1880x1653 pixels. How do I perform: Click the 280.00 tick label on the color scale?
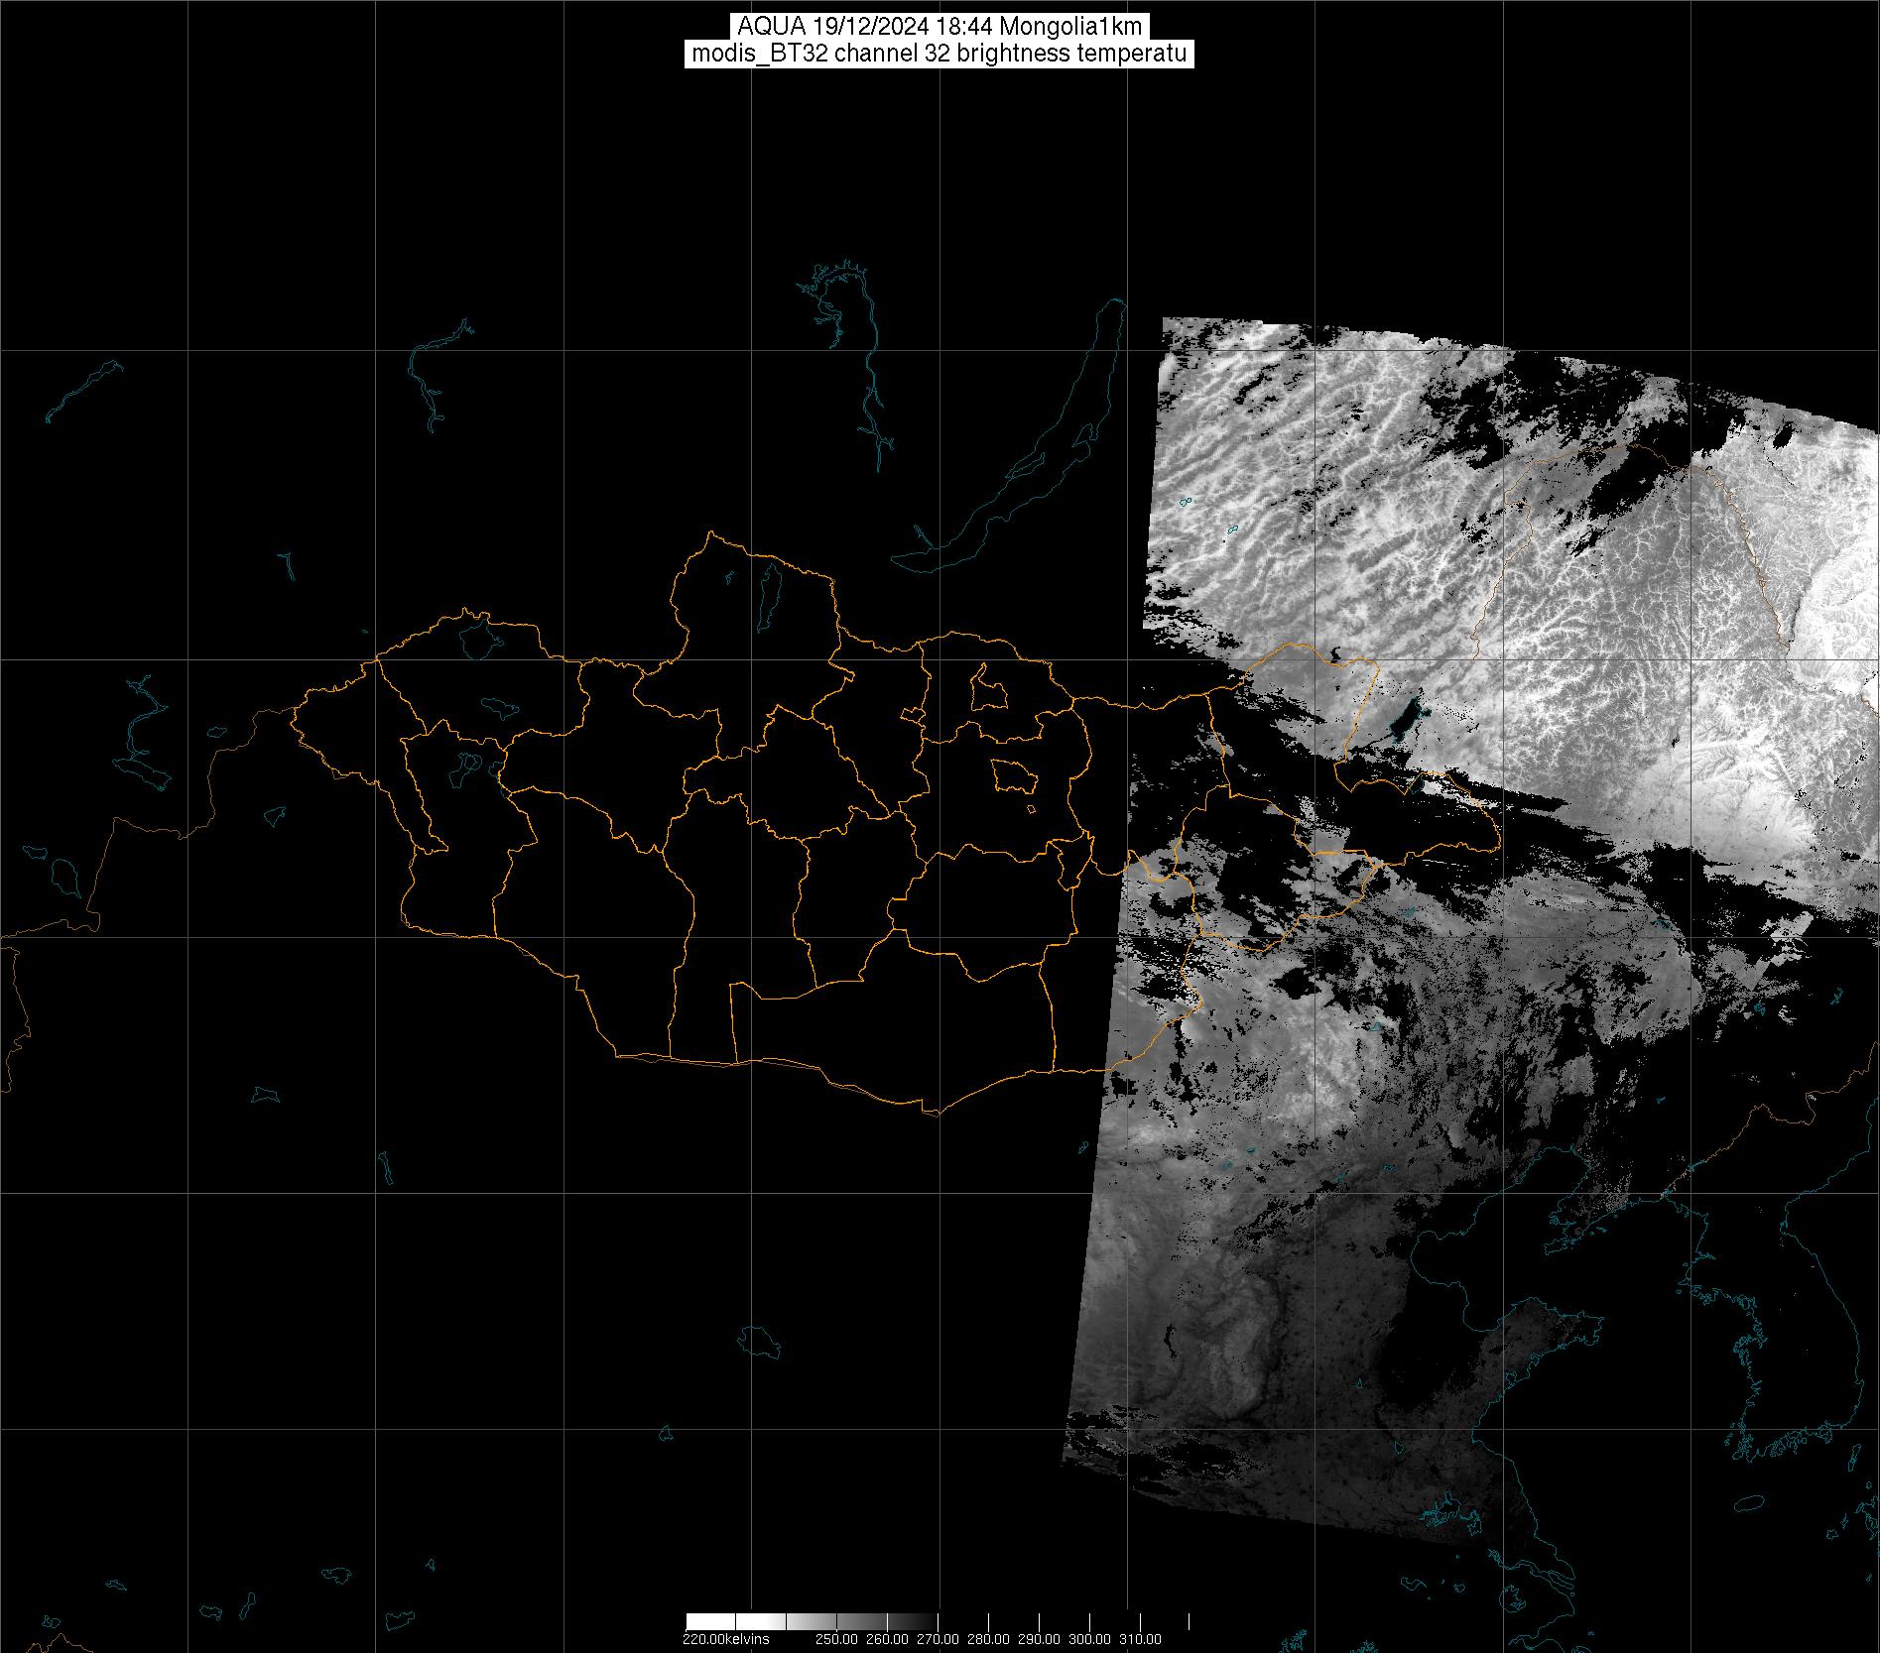[x=989, y=1638]
